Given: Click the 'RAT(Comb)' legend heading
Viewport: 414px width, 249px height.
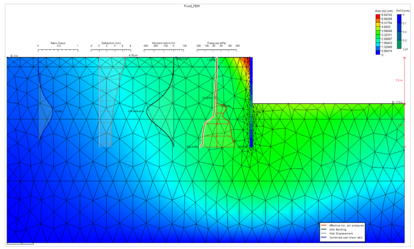Looking at the screenshot, I should point(404,11).
